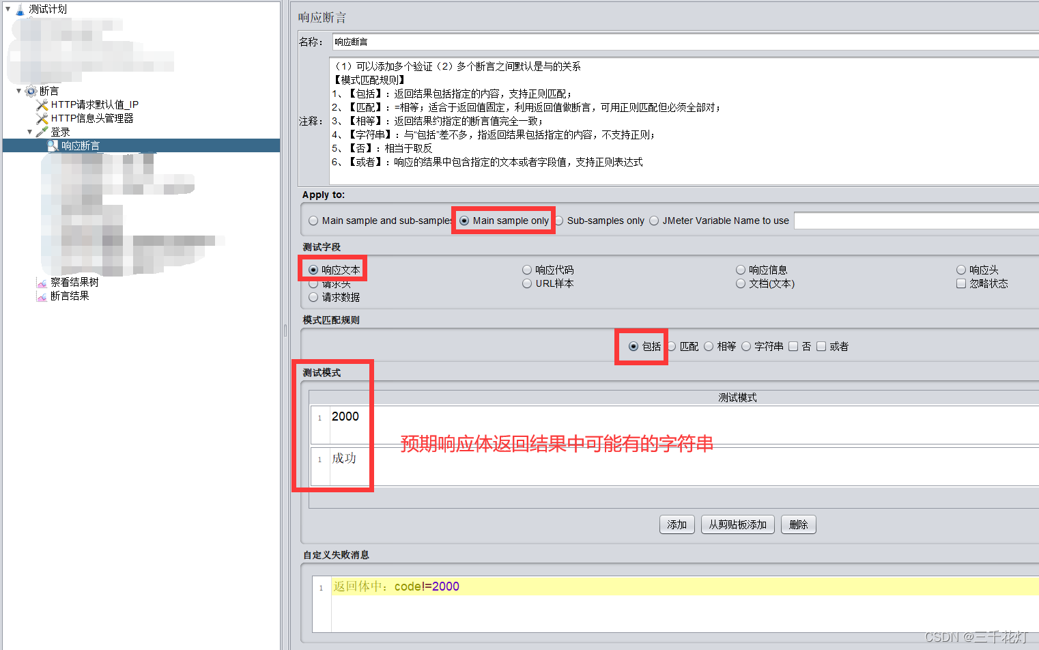
Task: Select the Sub-samples only radio button
Action: 558,220
